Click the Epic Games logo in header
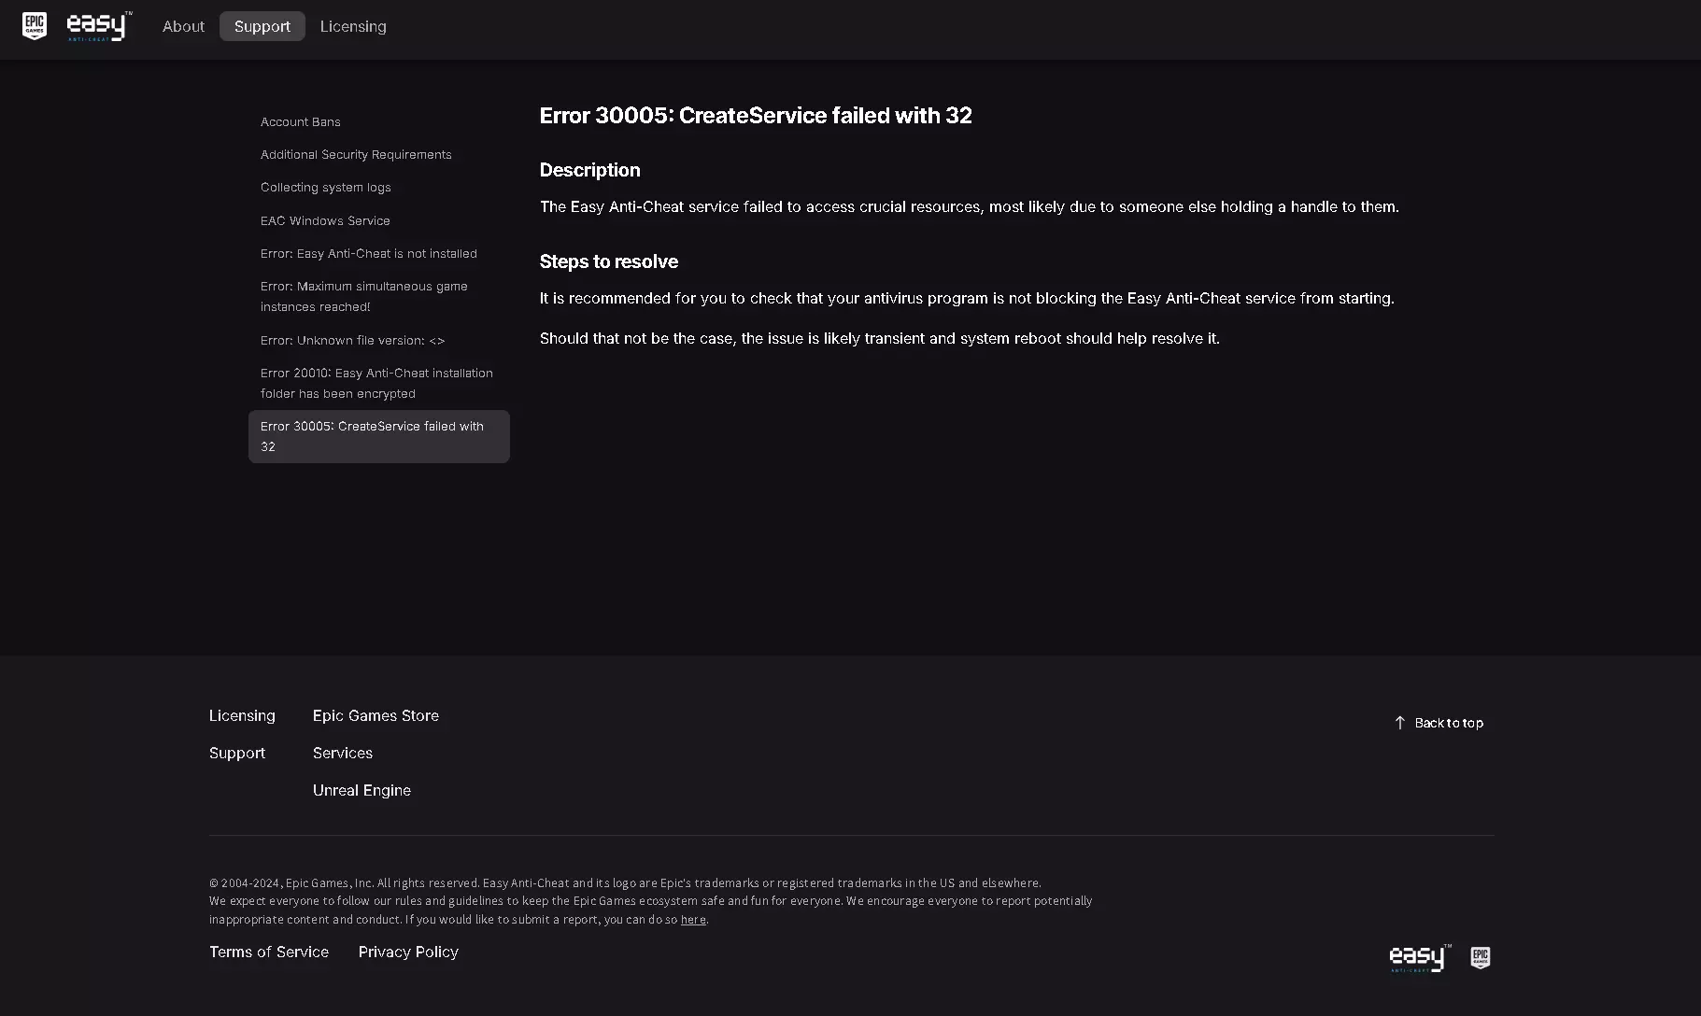1701x1016 pixels. coord(35,26)
